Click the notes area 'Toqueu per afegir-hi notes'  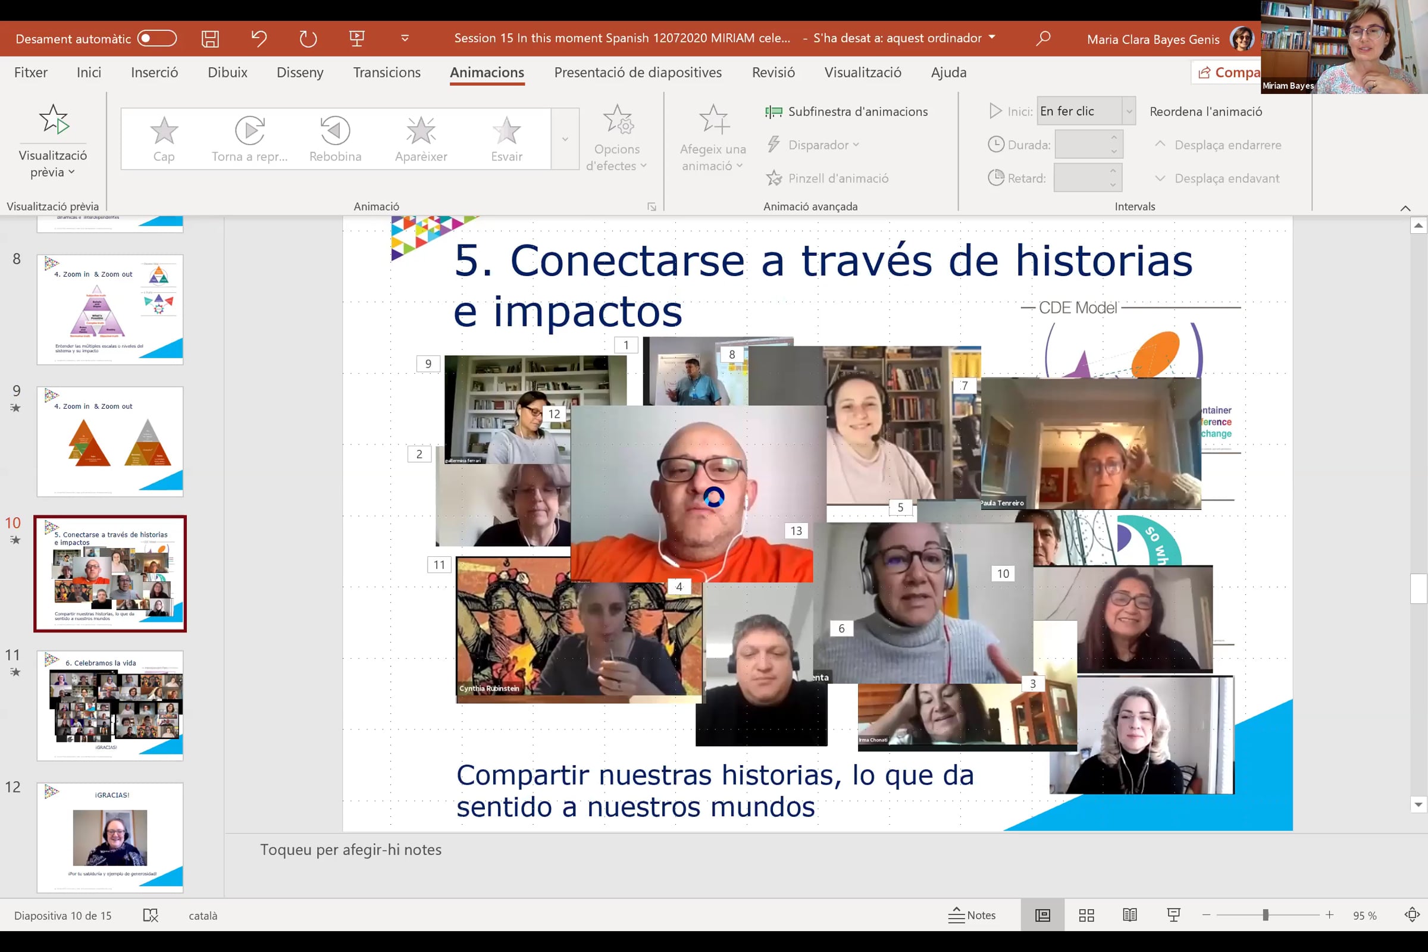click(351, 850)
